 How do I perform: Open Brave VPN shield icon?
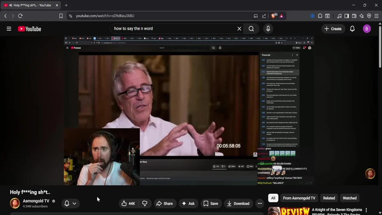[x=369, y=16]
